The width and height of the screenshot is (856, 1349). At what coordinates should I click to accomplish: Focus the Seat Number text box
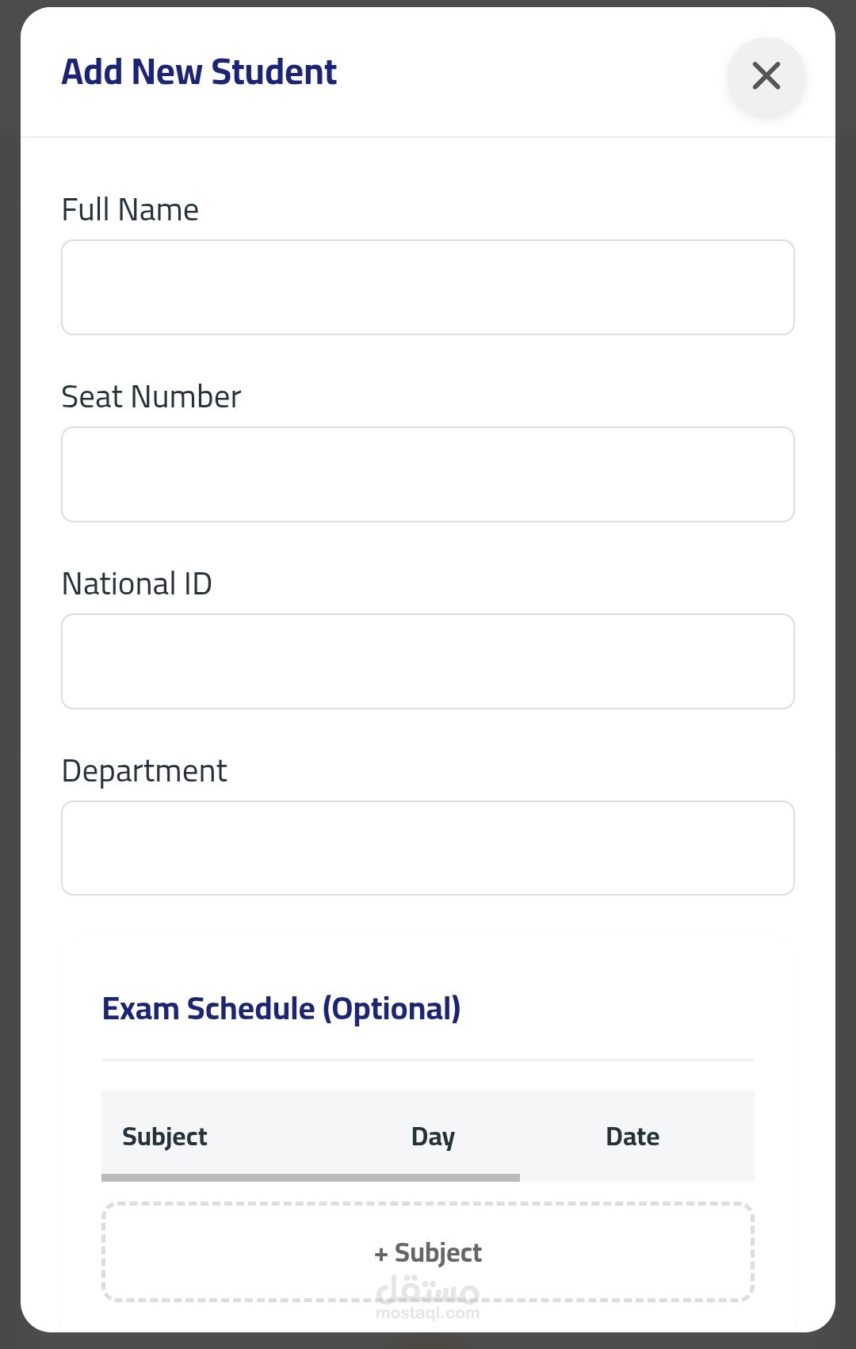coord(428,474)
